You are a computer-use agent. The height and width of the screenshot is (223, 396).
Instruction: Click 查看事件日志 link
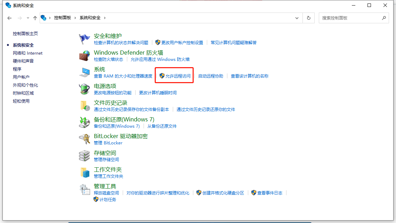270,193
